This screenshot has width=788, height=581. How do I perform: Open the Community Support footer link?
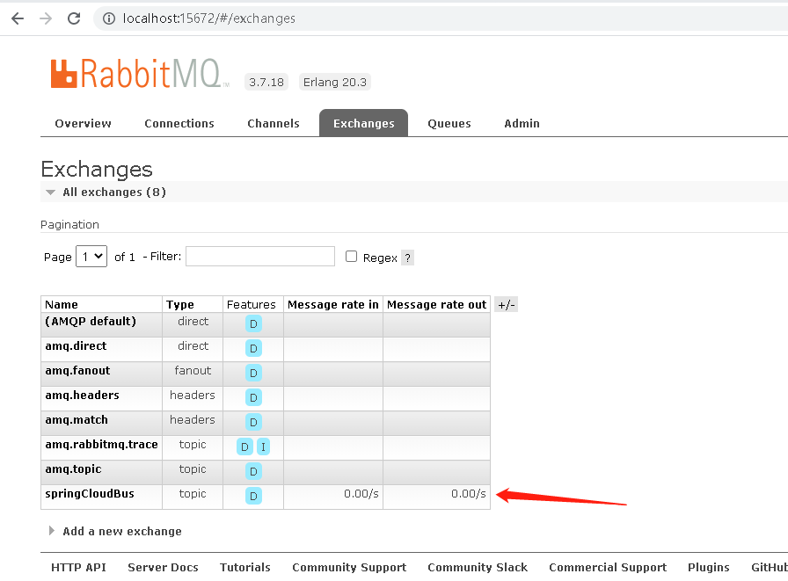coord(349,568)
